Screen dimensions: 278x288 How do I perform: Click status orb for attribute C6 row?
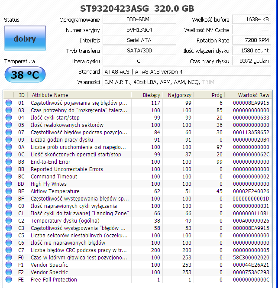pyautogui.click(x=9, y=243)
